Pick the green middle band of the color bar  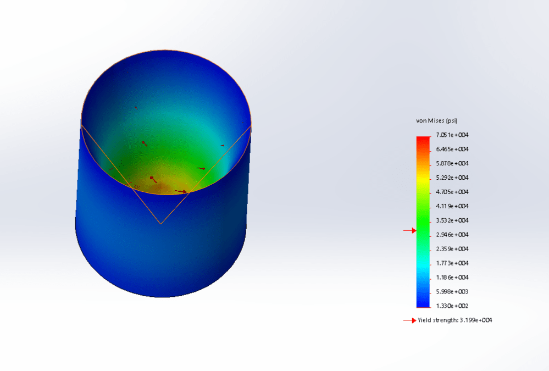pyautogui.click(x=424, y=212)
